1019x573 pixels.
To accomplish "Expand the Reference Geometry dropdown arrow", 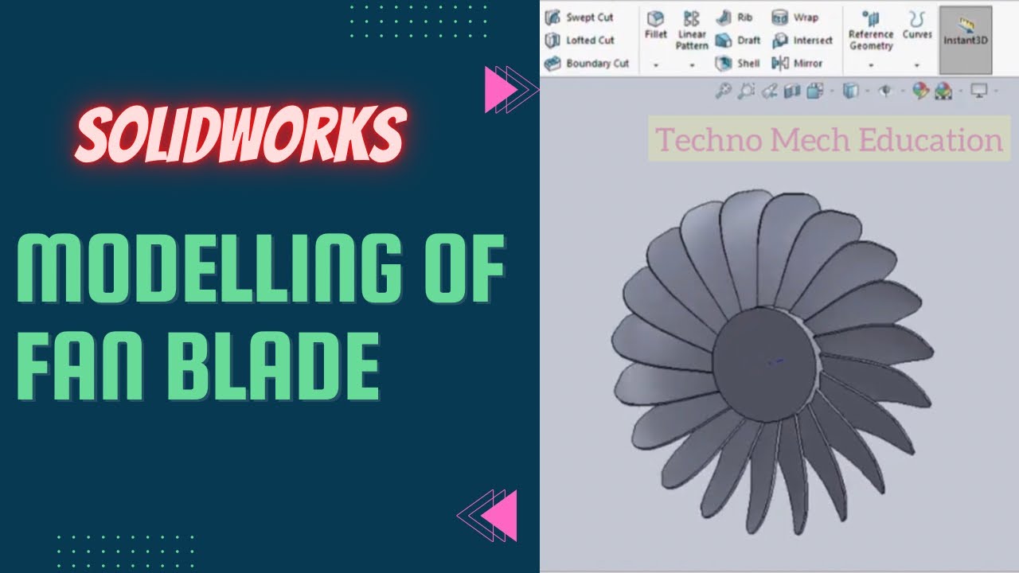I will pyautogui.click(x=871, y=65).
